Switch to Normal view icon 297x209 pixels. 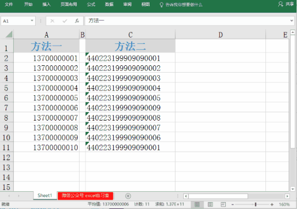197,204
